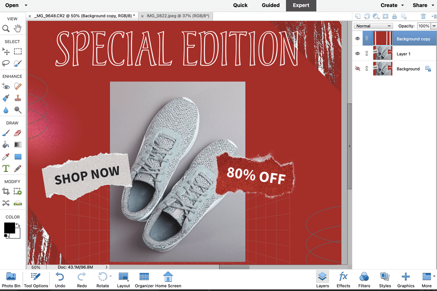Toggle lock all pixels for layer
Image resolution: width=437 pixels, height=291 pixels.
(394, 16)
